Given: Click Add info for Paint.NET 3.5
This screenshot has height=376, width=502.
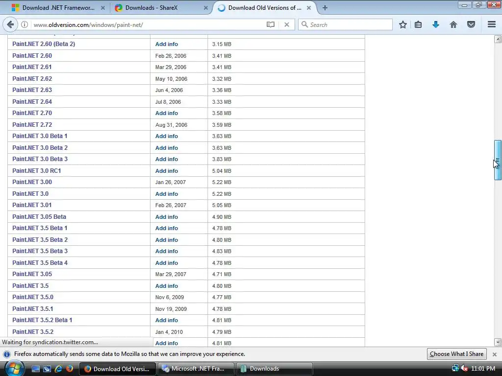Looking at the screenshot, I should 167,286.
